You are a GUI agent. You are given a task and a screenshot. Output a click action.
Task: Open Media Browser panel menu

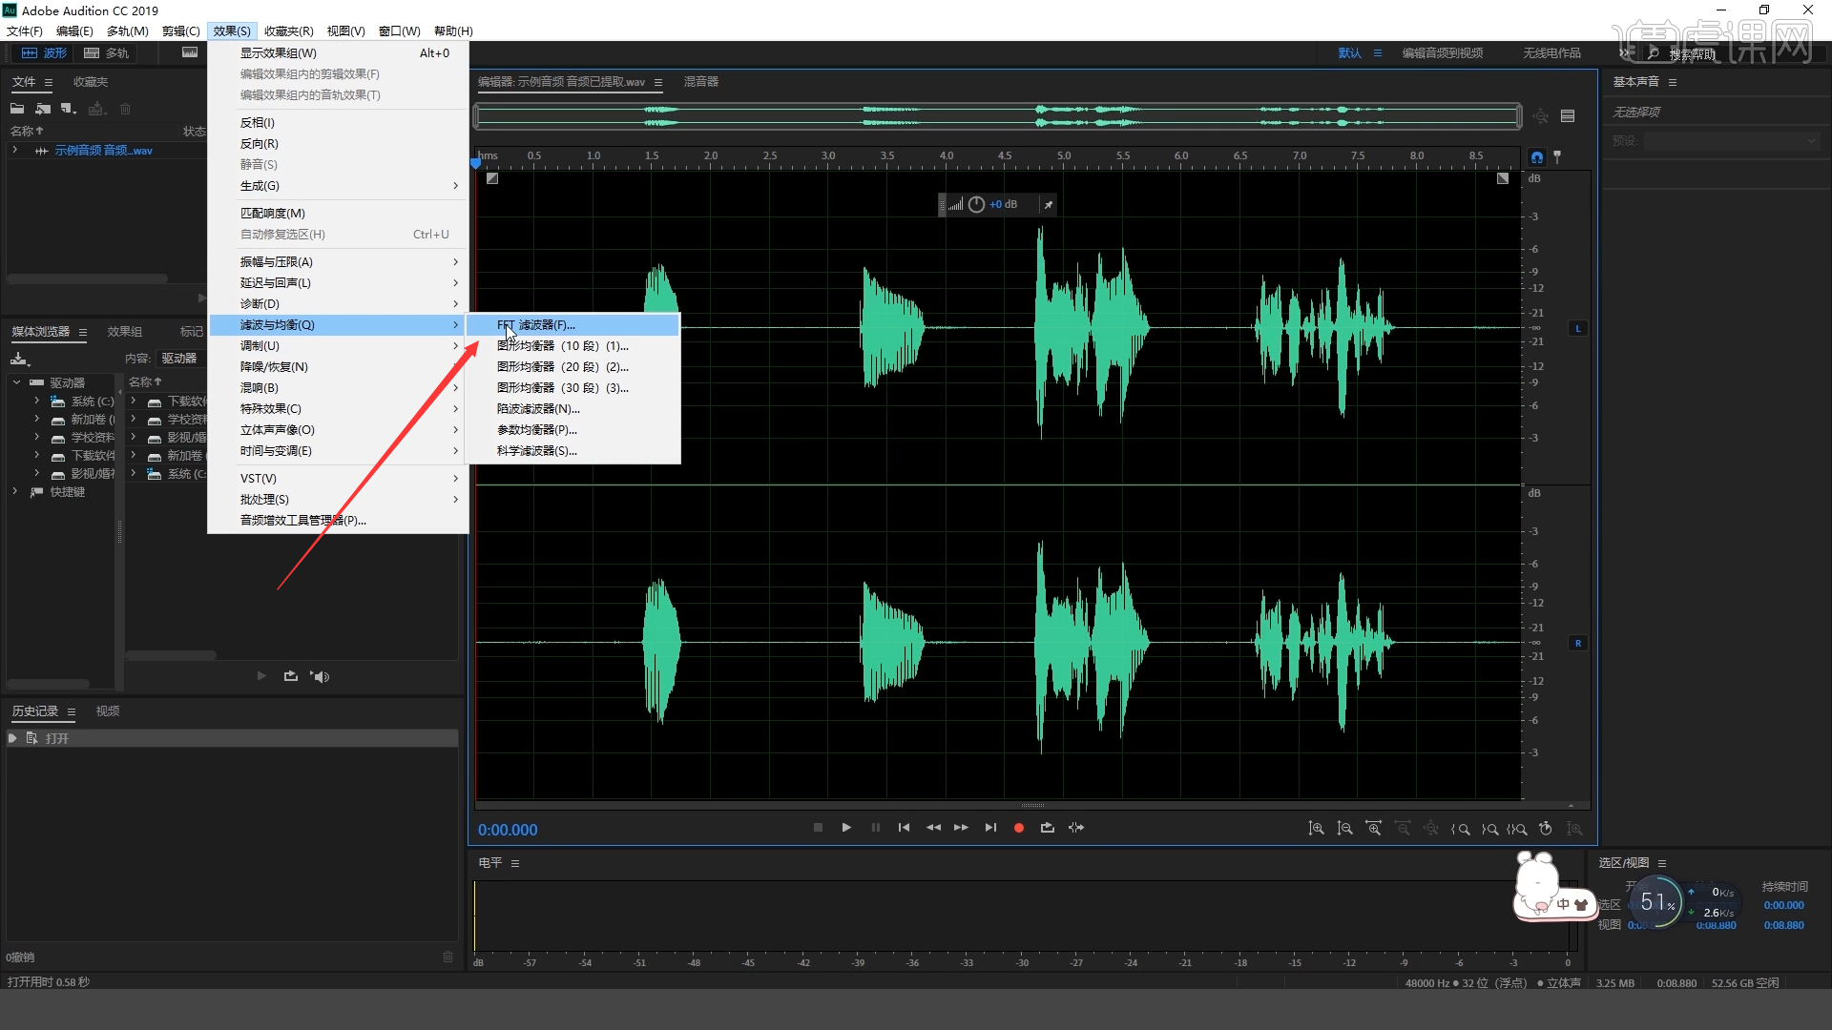[x=83, y=332]
